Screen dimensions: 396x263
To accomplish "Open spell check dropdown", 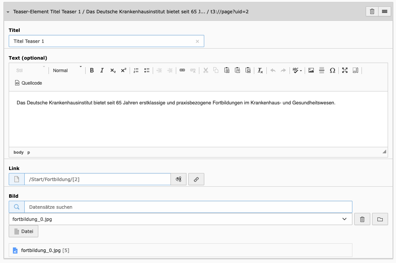I will coord(297,70).
